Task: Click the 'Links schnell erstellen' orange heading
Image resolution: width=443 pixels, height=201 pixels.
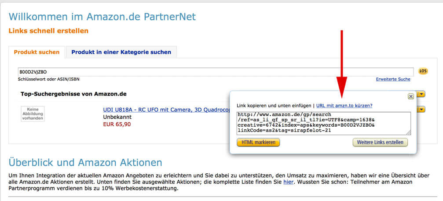Action: (x=48, y=31)
